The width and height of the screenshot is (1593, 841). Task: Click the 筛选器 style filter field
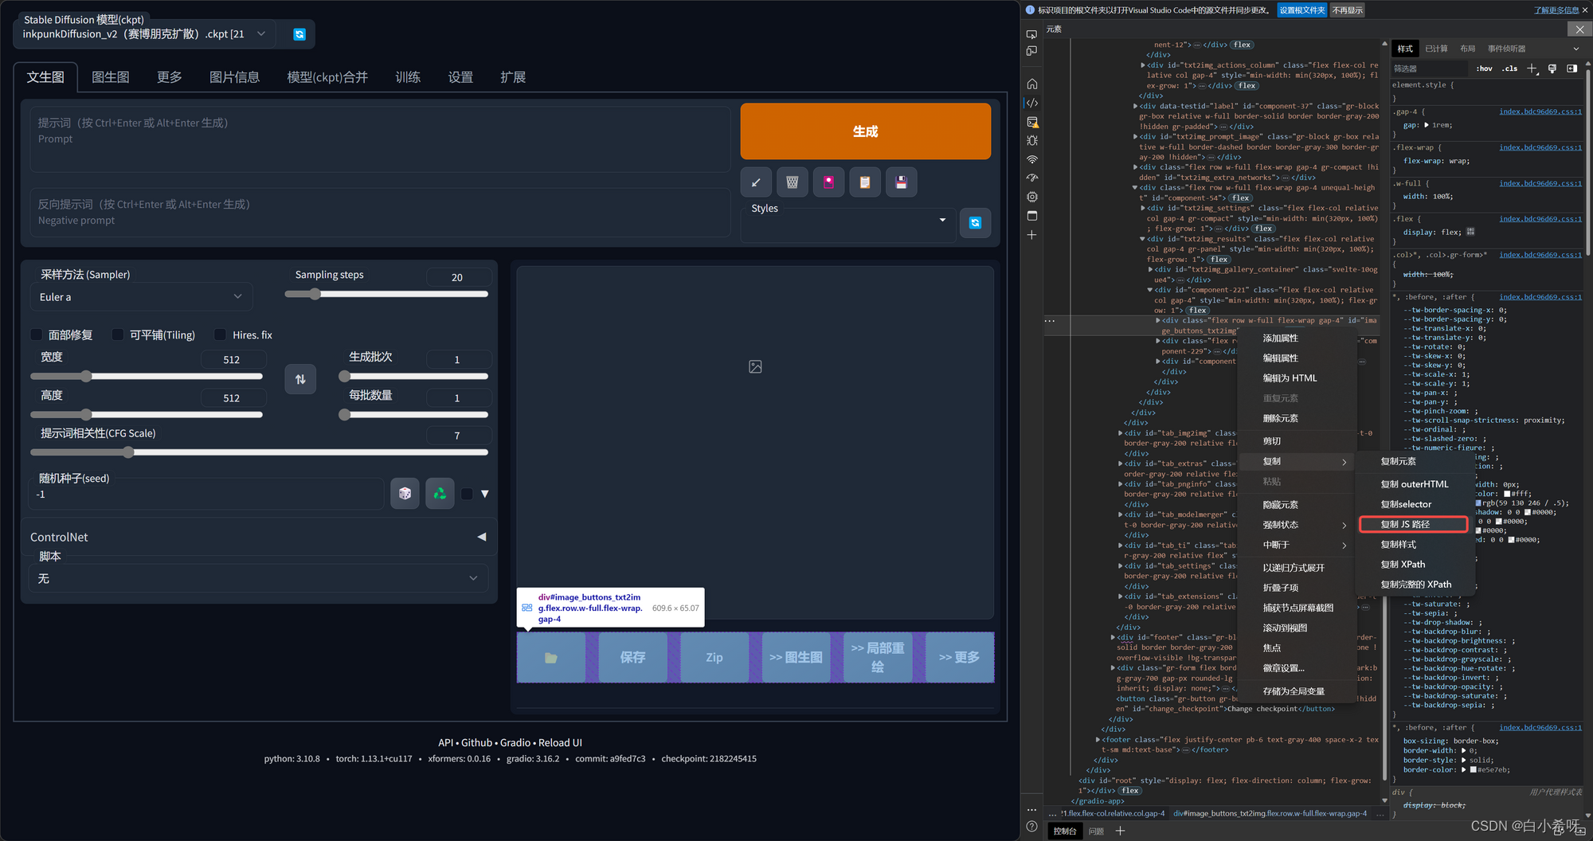[1430, 68]
